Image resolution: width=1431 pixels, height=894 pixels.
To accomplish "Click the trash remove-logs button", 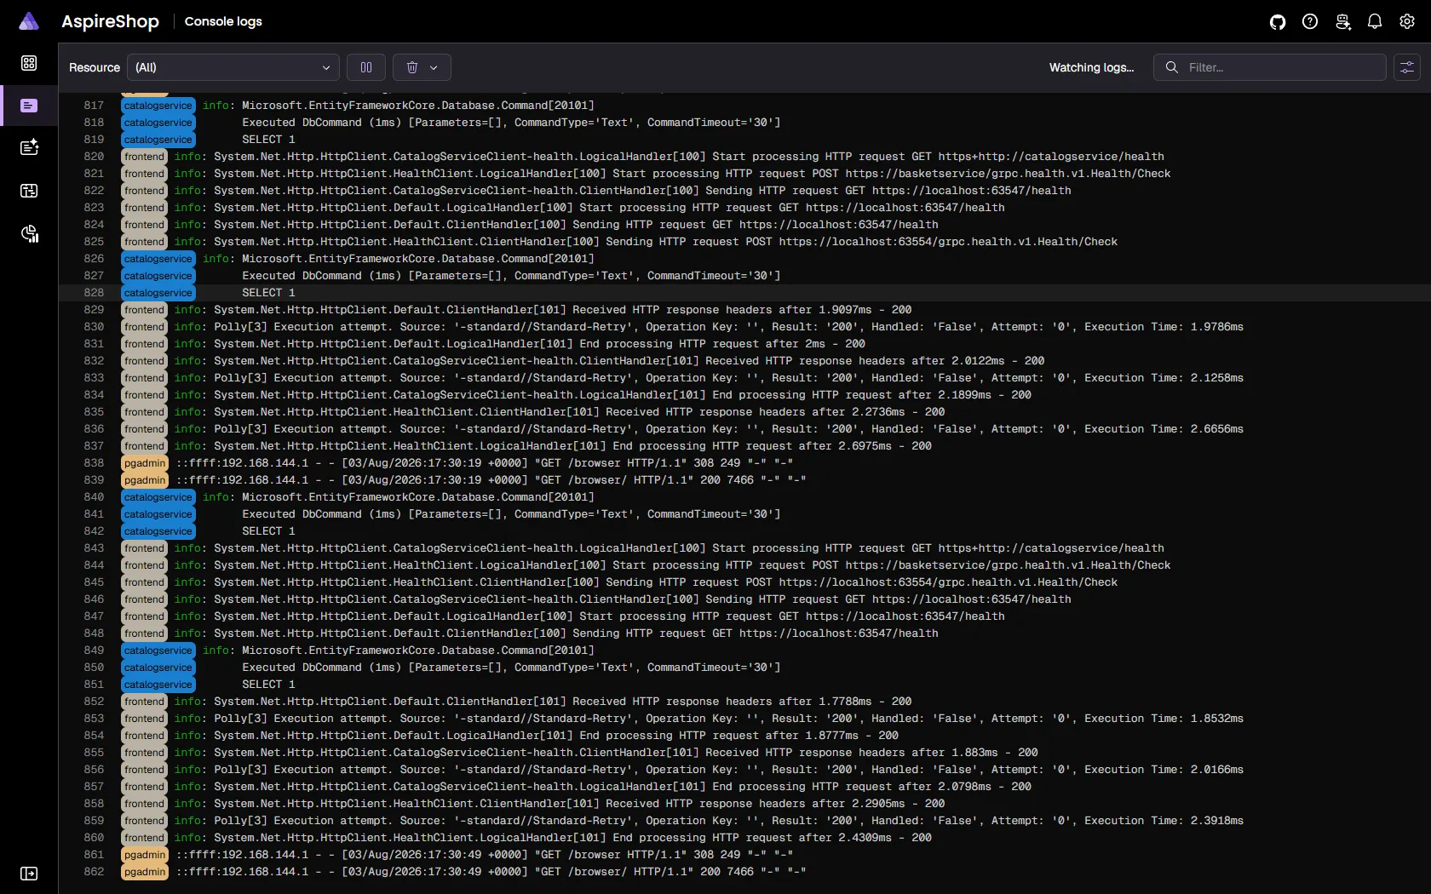I will point(412,67).
